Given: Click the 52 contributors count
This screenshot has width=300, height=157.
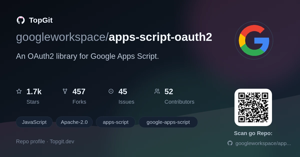Looking at the screenshot, I should coord(169,91).
